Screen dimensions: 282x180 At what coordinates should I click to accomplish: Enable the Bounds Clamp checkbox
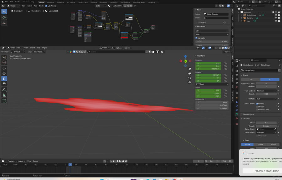coord(257,110)
